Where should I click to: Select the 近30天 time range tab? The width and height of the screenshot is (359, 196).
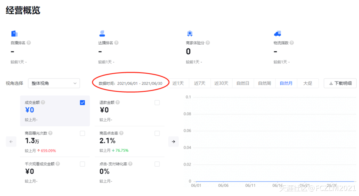click(x=221, y=83)
